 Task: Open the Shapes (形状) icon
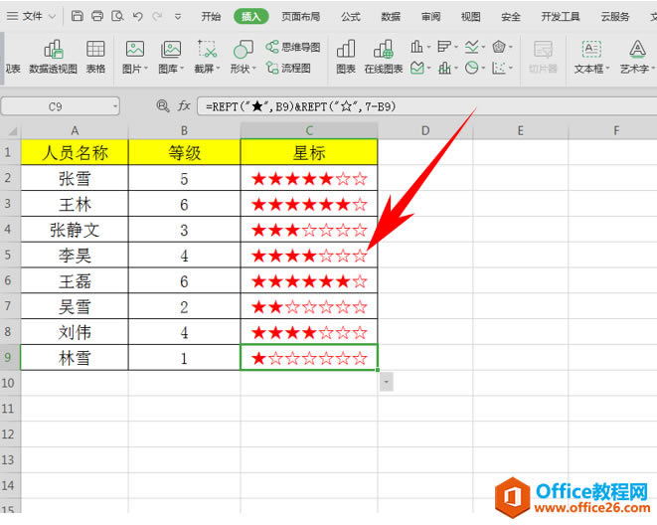244,57
